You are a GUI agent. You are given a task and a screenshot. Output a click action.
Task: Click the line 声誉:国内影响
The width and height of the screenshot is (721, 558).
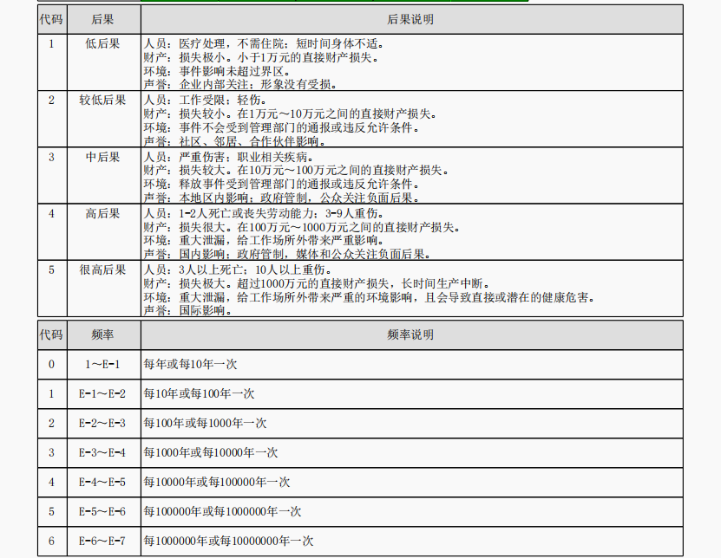coord(287,254)
